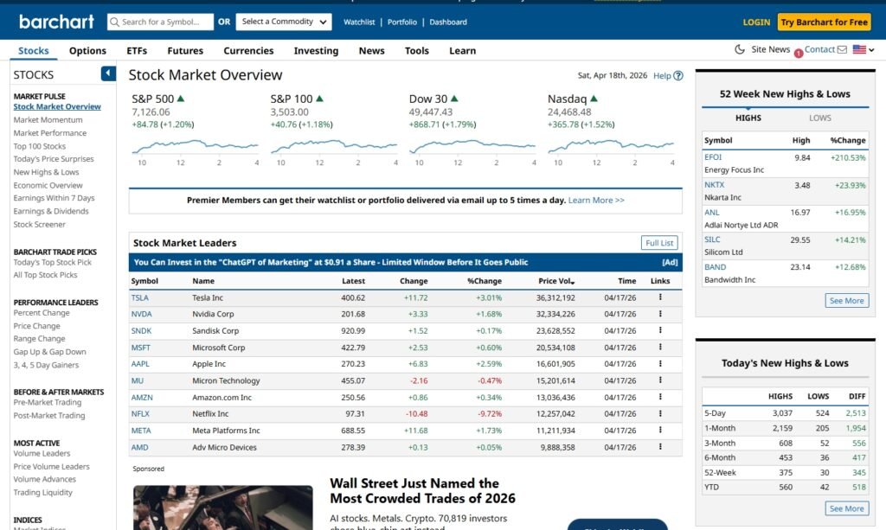Open the NFLX symbol link
The height and width of the screenshot is (530, 886).
click(140, 414)
